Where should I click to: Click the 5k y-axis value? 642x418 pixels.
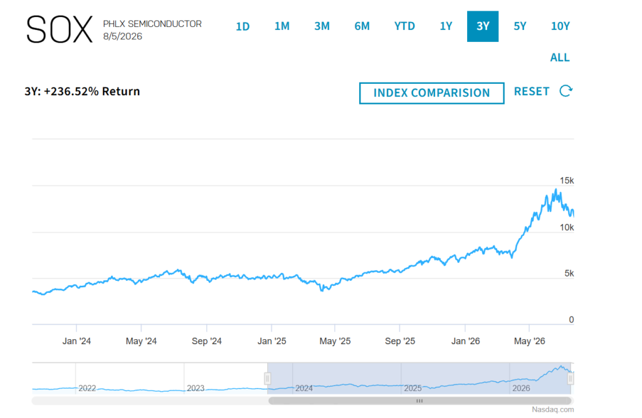[569, 273]
